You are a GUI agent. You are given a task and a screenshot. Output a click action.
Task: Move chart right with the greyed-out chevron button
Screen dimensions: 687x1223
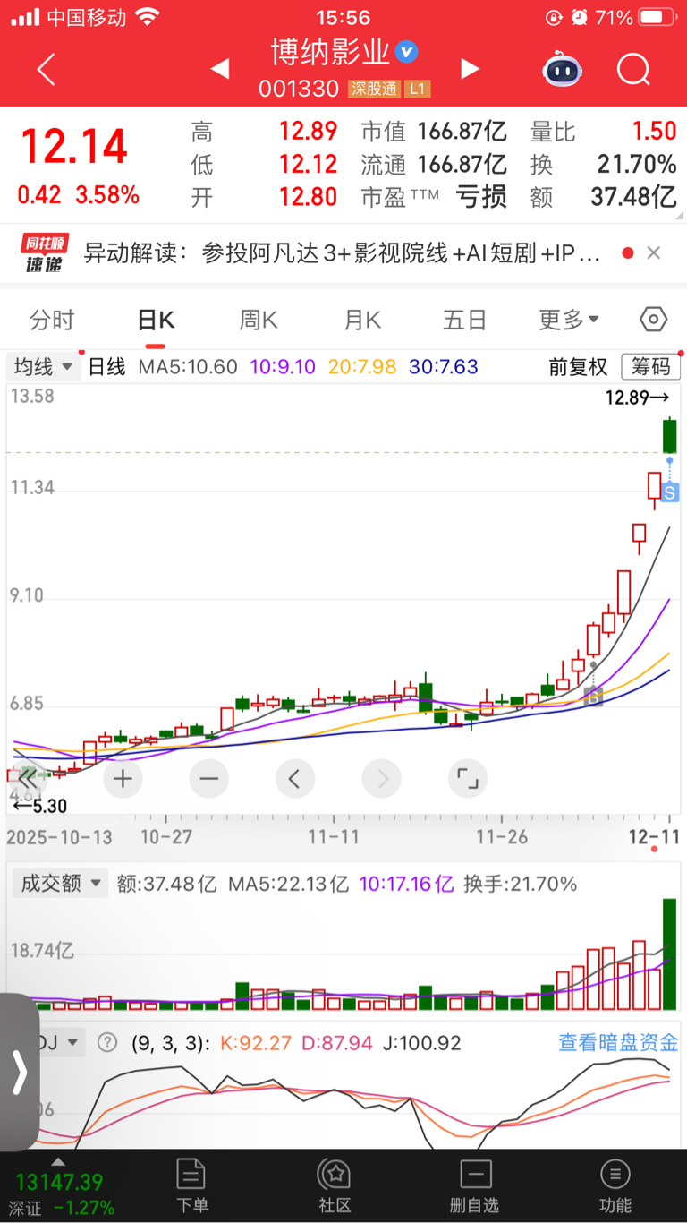382,779
